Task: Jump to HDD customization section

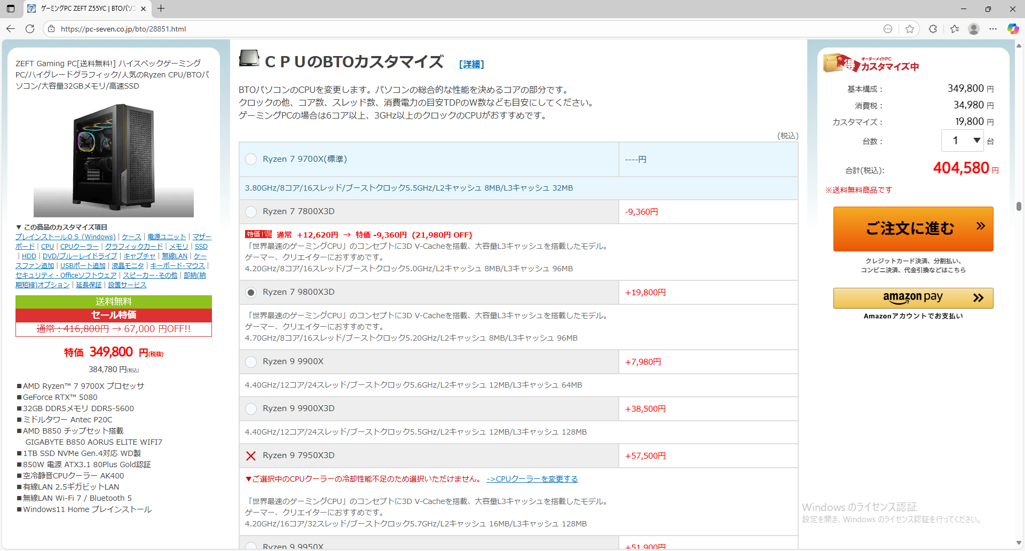Action: point(29,256)
